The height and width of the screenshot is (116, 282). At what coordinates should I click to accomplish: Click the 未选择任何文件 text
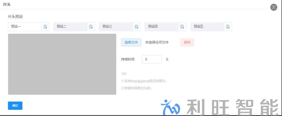[x=157, y=43]
